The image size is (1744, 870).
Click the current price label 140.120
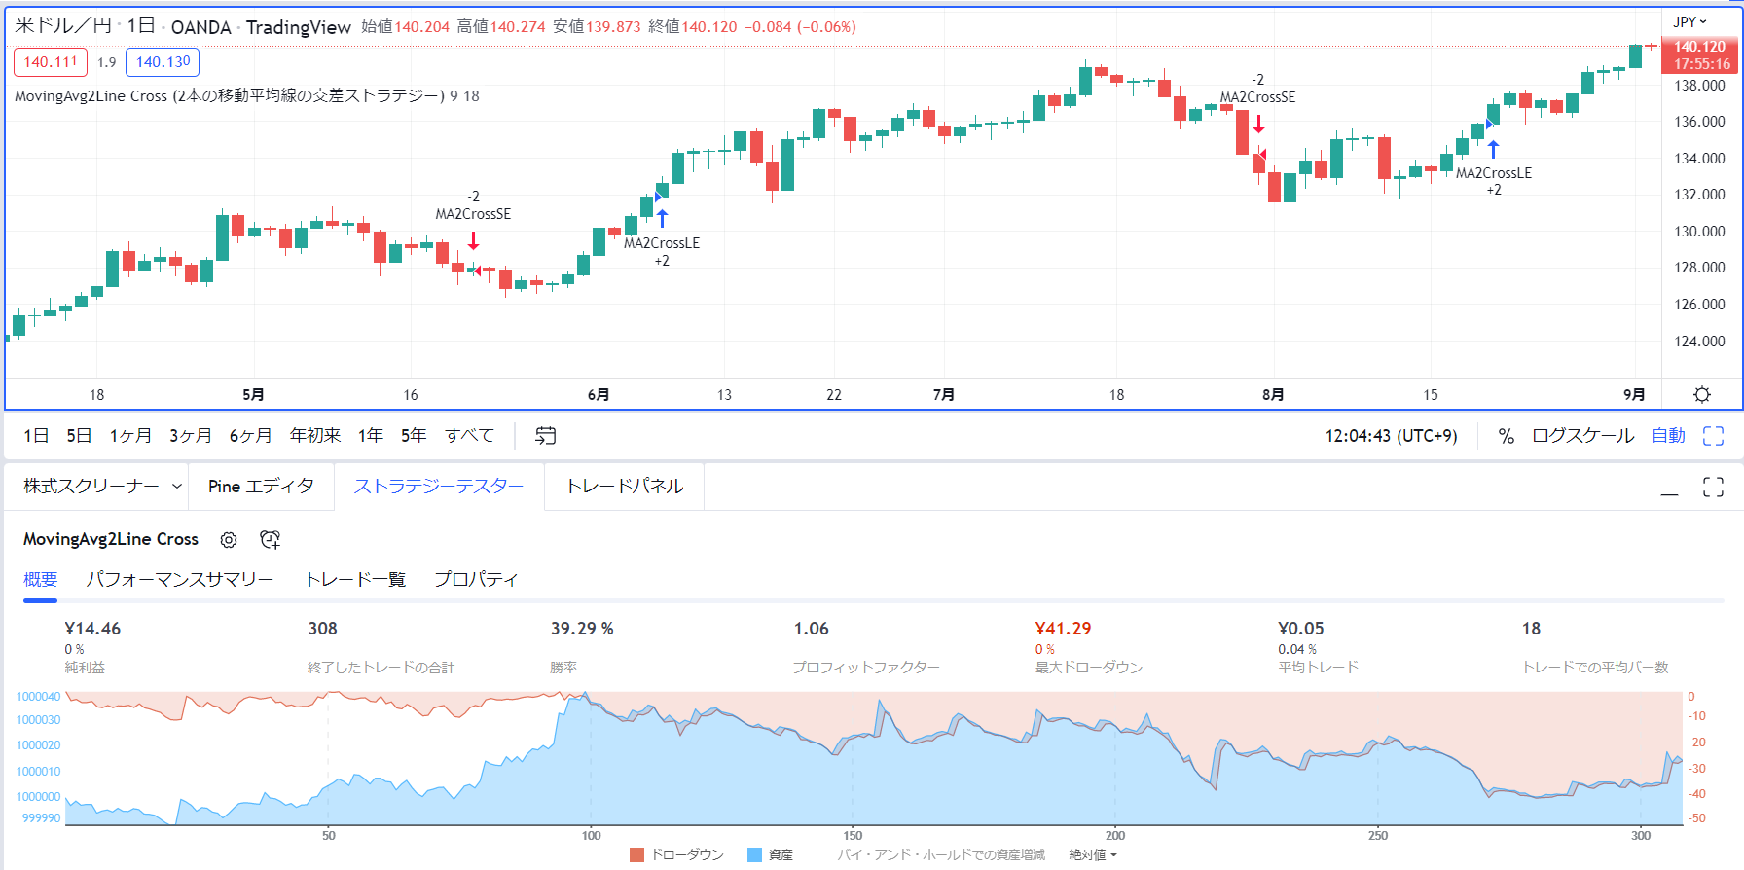pos(1700,47)
